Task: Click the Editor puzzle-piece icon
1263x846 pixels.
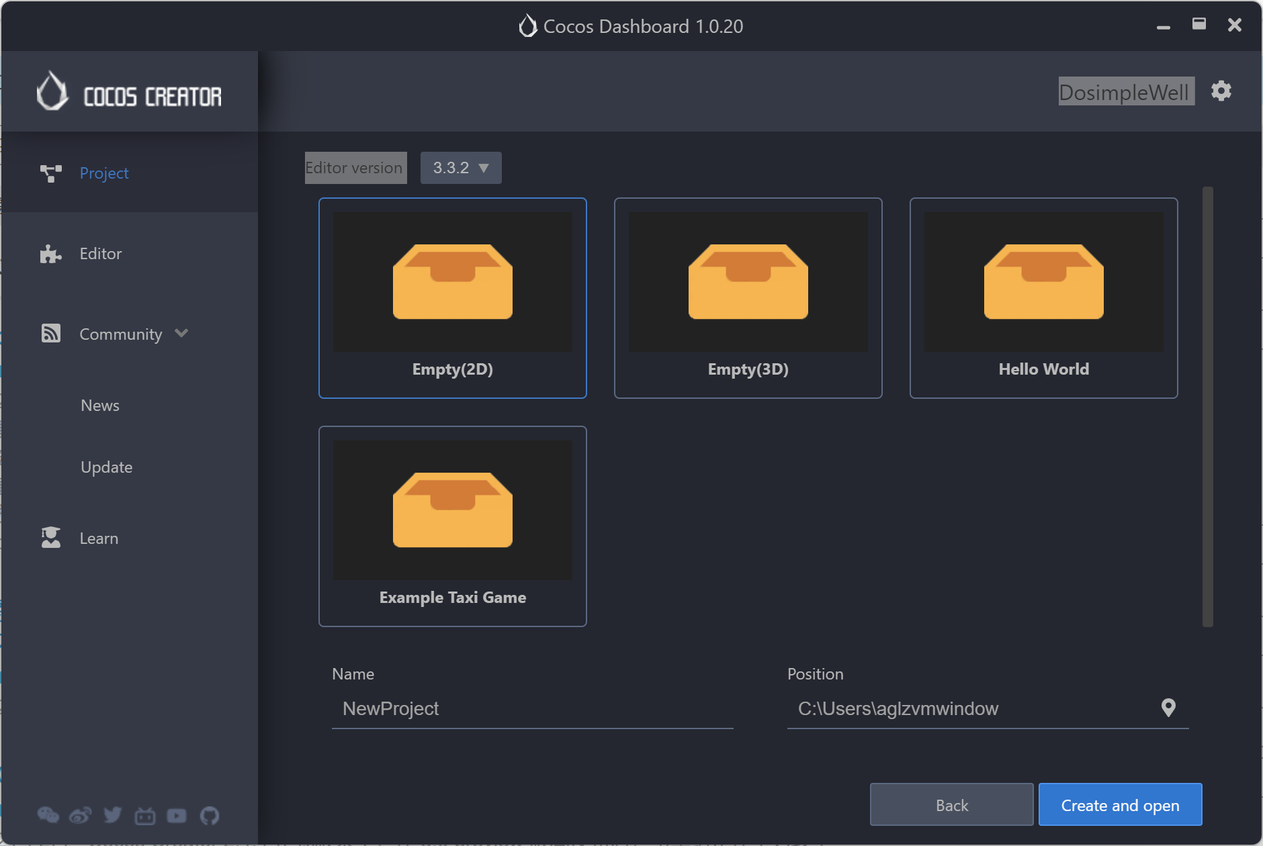Action: pos(50,254)
